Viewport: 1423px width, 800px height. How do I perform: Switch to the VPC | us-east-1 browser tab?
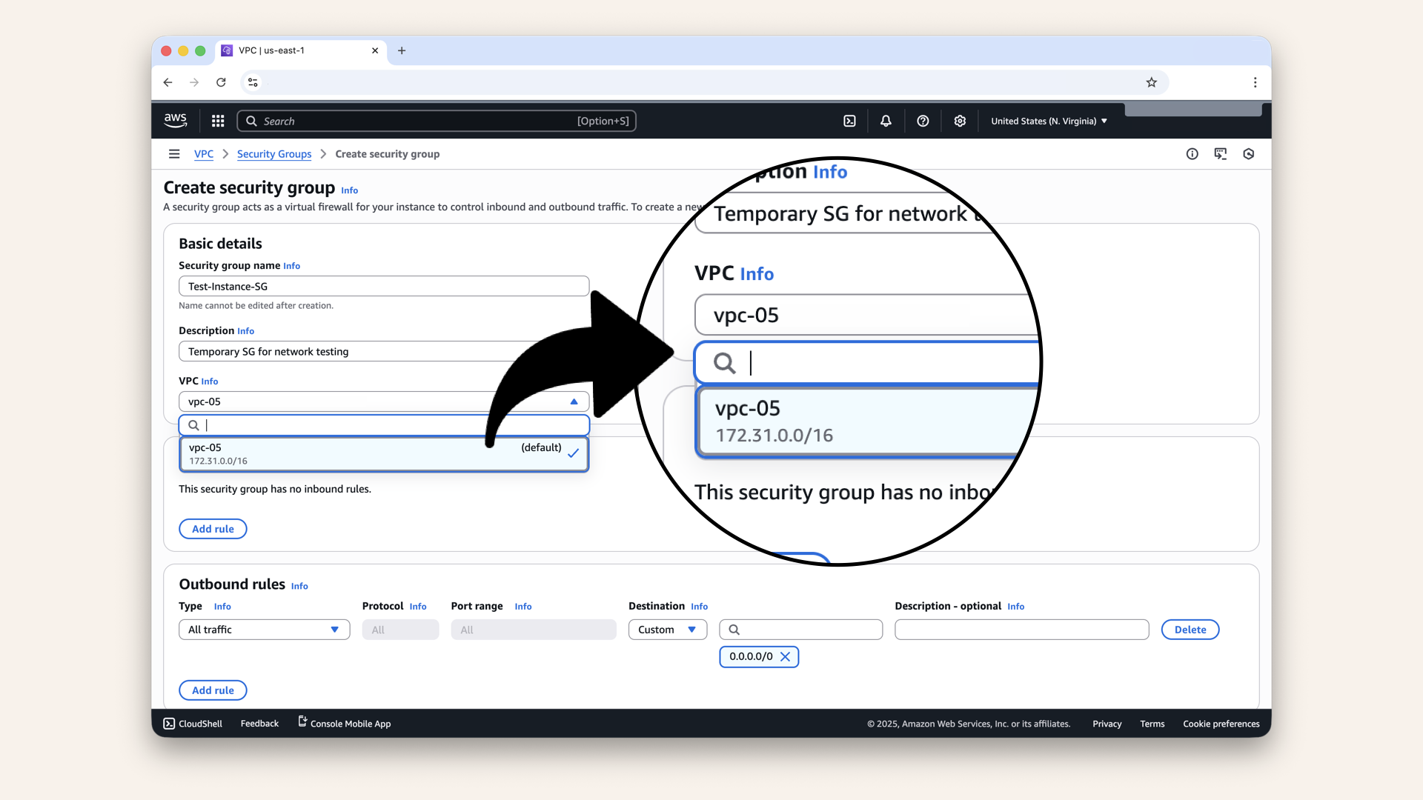coord(271,50)
